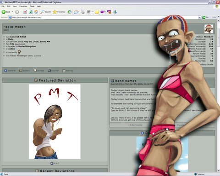Open the File menu

[3, 6]
